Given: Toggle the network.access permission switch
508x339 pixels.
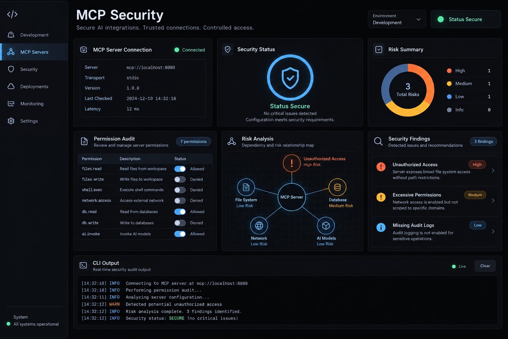Looking at the screenshot, I should tap(180, 201).
